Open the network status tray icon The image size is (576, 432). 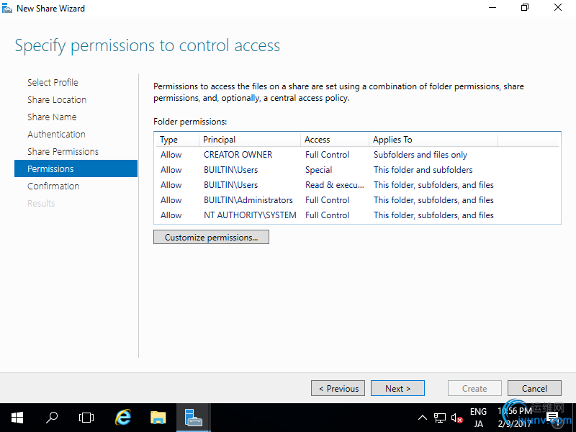pos(439,418)
